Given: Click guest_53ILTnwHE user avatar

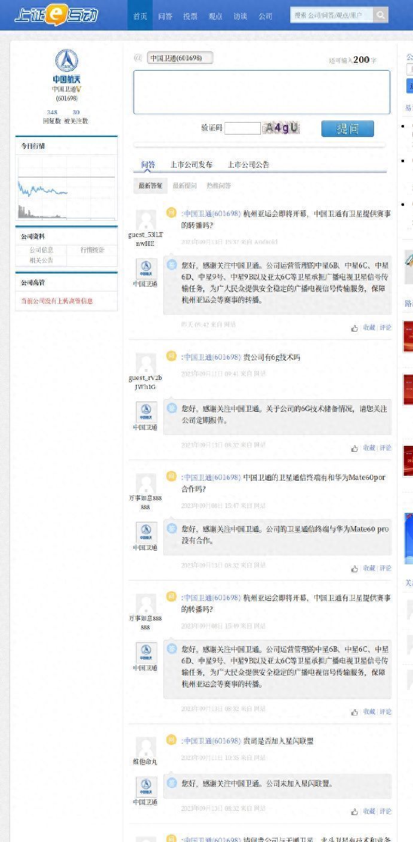Looking at the screenshot, I should point(145,220).
